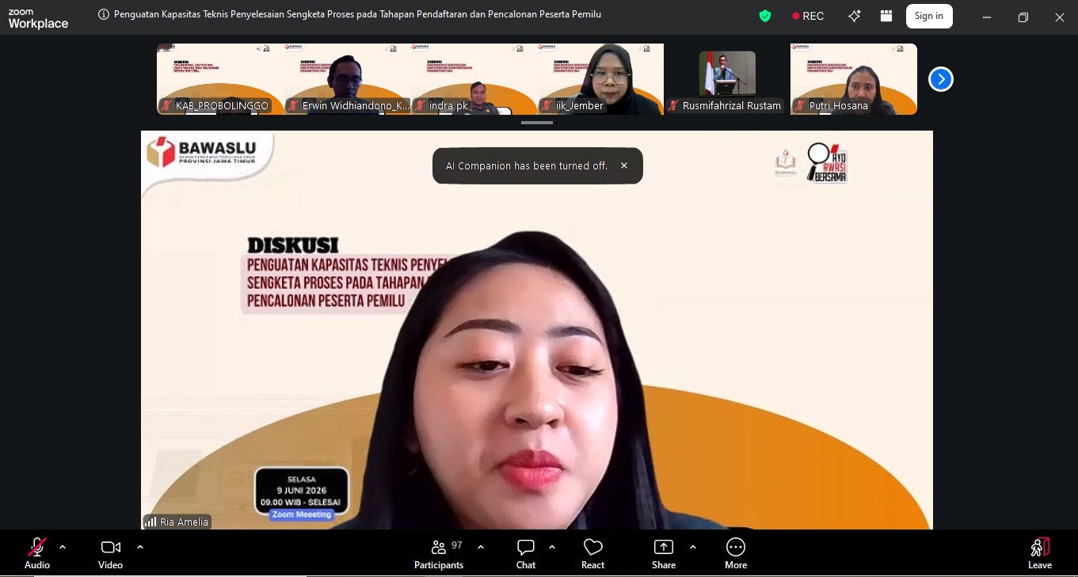This screenshot has height=577, width=1078.
Task: Show next participants with the blue arrow
Action: click(941, 79)
